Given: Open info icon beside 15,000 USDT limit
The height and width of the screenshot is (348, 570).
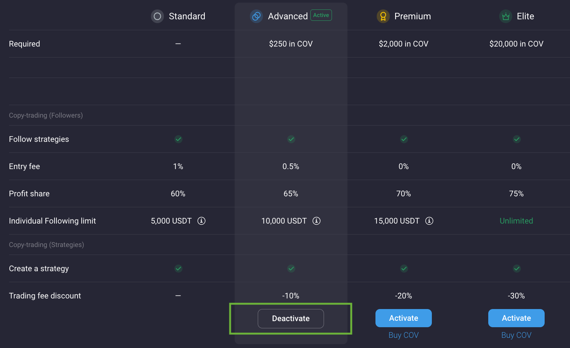Looking at the screenshot, I should point(429,221).
